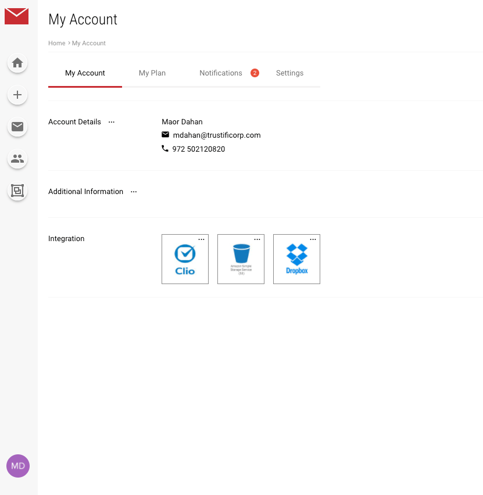Expand Additional Information options menu
This screenshot has width=483, height=495.
tap(134, 192)
